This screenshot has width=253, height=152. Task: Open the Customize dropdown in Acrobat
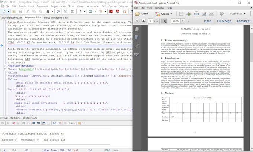coord(238,14)
